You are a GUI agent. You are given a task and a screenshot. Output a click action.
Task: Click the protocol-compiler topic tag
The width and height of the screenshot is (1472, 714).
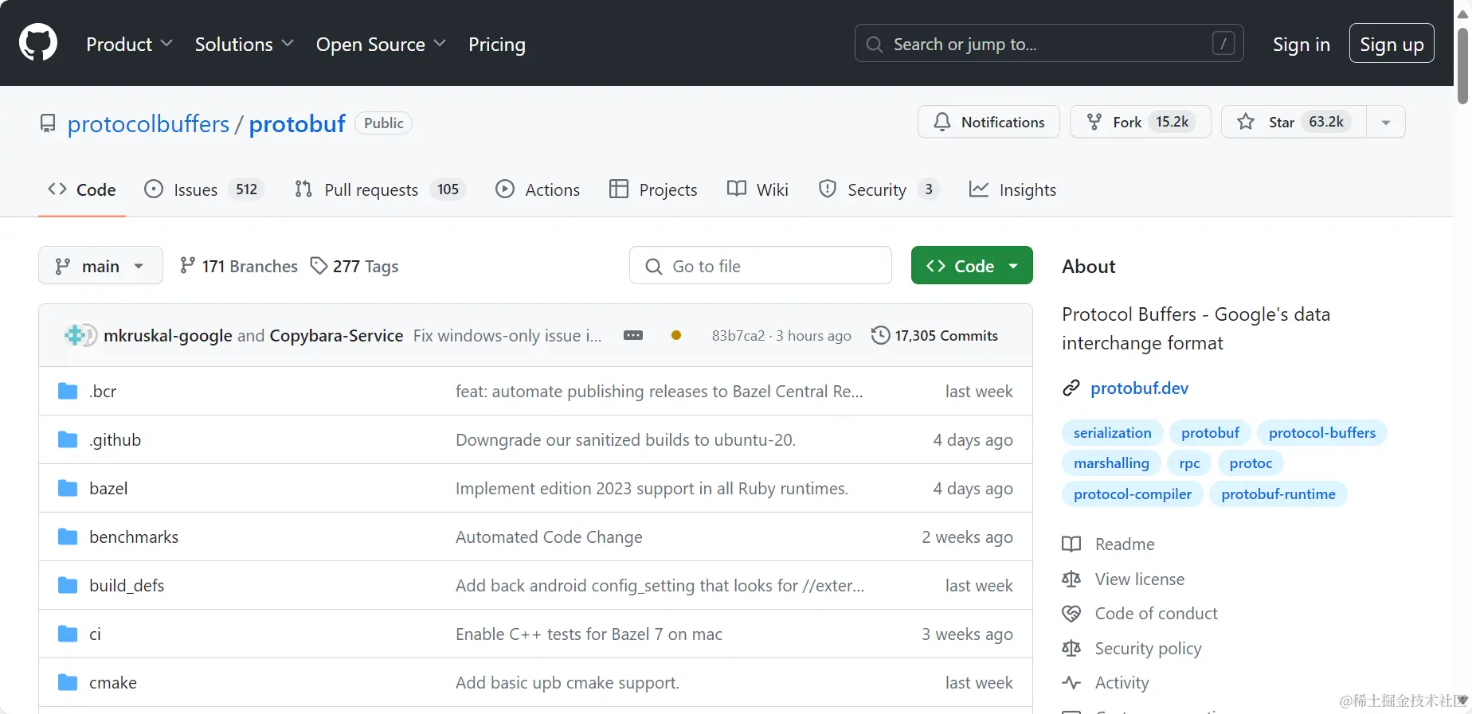click(x=1133, y=494)
